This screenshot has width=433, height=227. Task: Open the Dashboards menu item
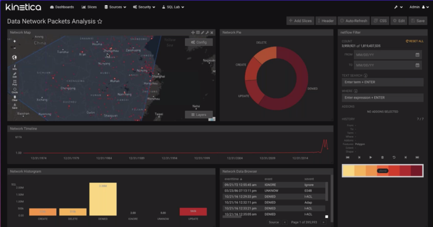point(62,7)
